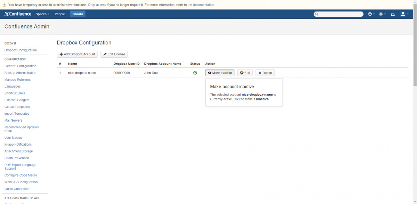Image resolution: width=417 pixels, height=204 pixels.
Task: Open Dropbox Configuration in the sidebar
Action: (x=21, y=50)
